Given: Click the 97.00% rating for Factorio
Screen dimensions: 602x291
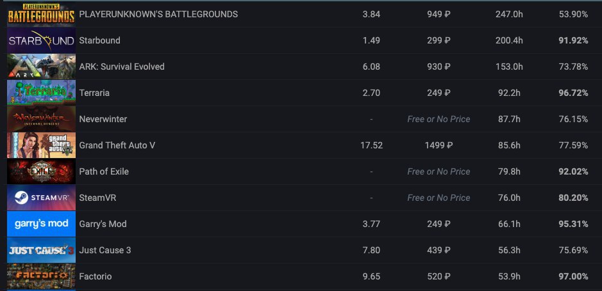Looking at the screenshot, I should pos(573,276).
